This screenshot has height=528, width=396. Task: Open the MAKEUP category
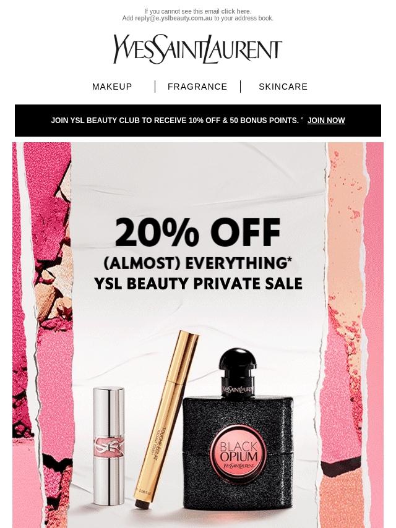point(112,87)
